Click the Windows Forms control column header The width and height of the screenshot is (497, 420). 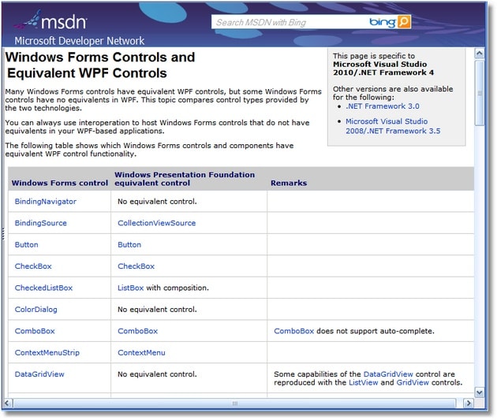pos(60,183)
